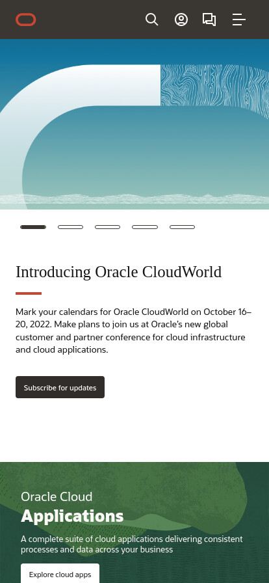
Task: Open the chat contact icon
Action: (x=209, y=20)
